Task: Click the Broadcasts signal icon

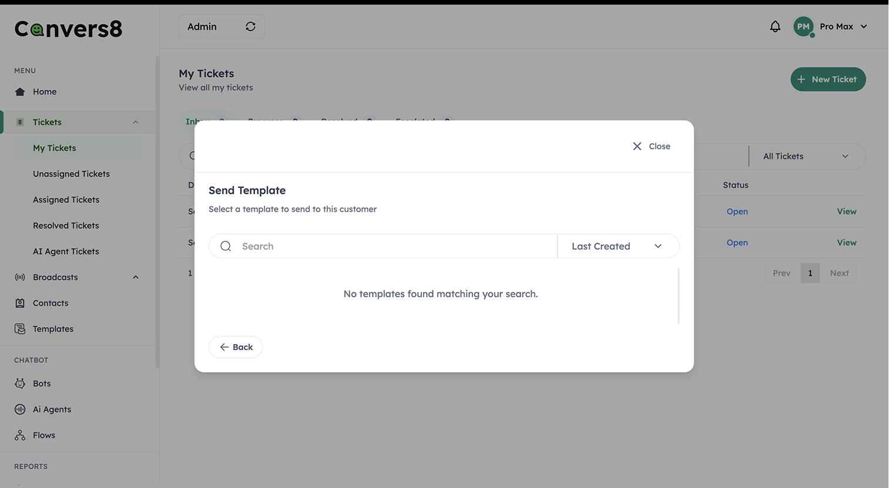Action: coord(20,277)
